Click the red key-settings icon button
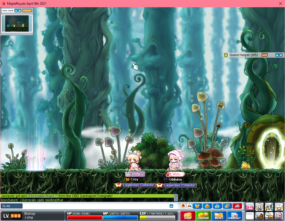 237,206
